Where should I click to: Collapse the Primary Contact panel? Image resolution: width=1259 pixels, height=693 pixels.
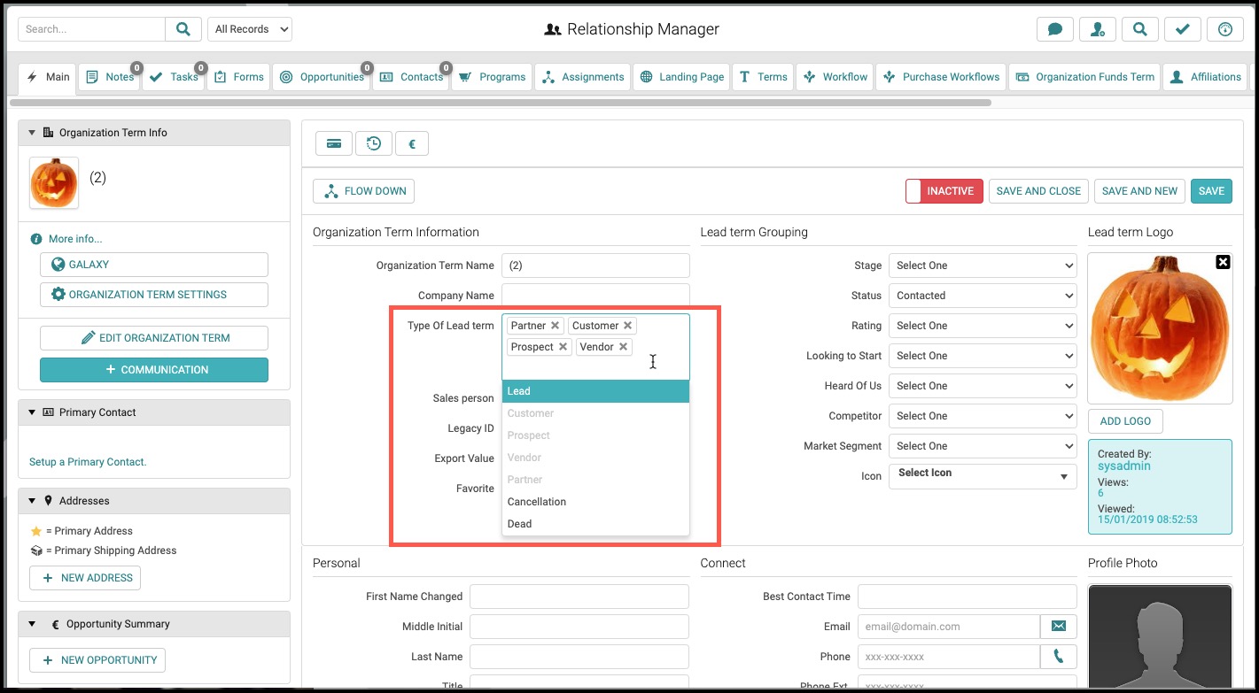click(32, 412)
